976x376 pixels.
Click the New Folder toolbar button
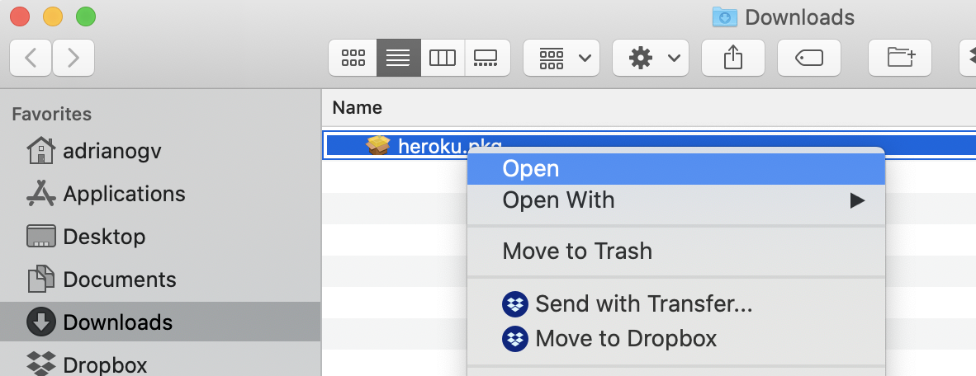[900, 58]
